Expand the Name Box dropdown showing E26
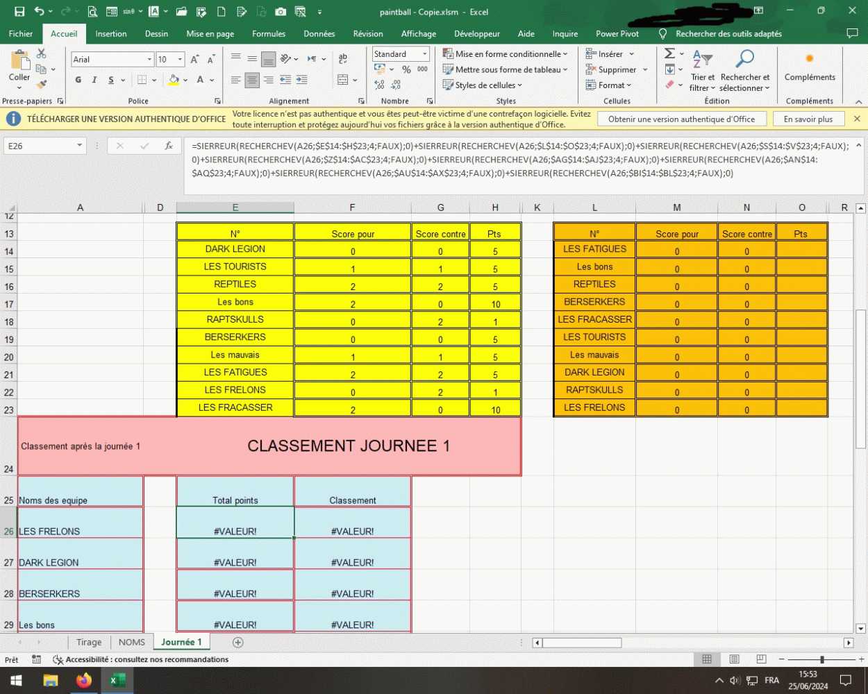The height and width of the screenshot is (694, 868). point(80,146)
